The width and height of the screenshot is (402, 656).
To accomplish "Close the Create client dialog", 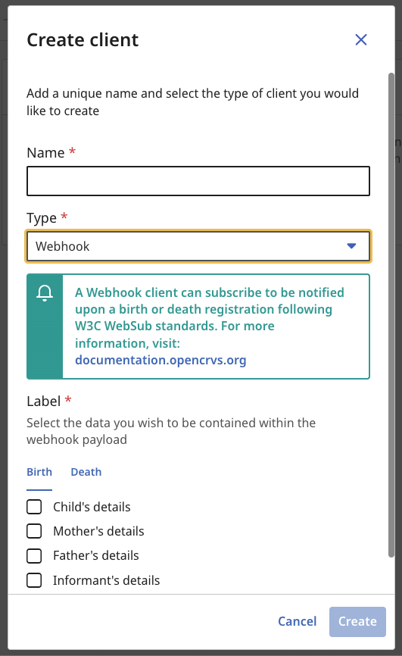I will pyautogui.click(x=360, y=39).
